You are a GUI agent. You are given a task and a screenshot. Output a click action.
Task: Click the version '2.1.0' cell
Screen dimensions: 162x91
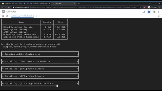tap(48, 27)
